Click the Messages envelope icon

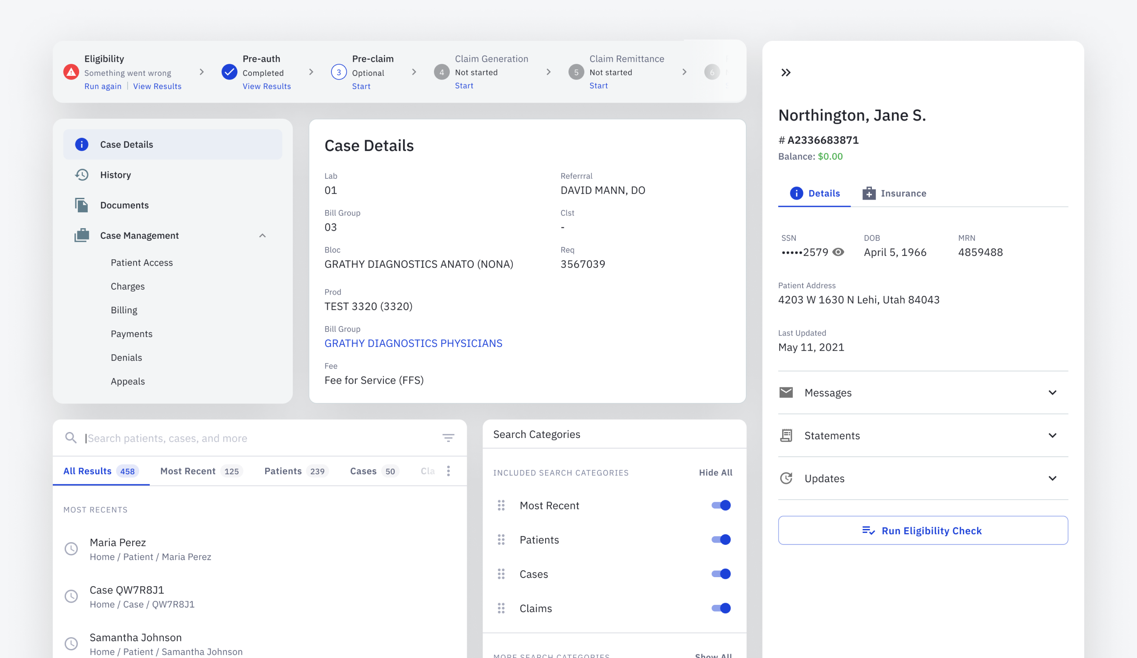tap(786, 392)
